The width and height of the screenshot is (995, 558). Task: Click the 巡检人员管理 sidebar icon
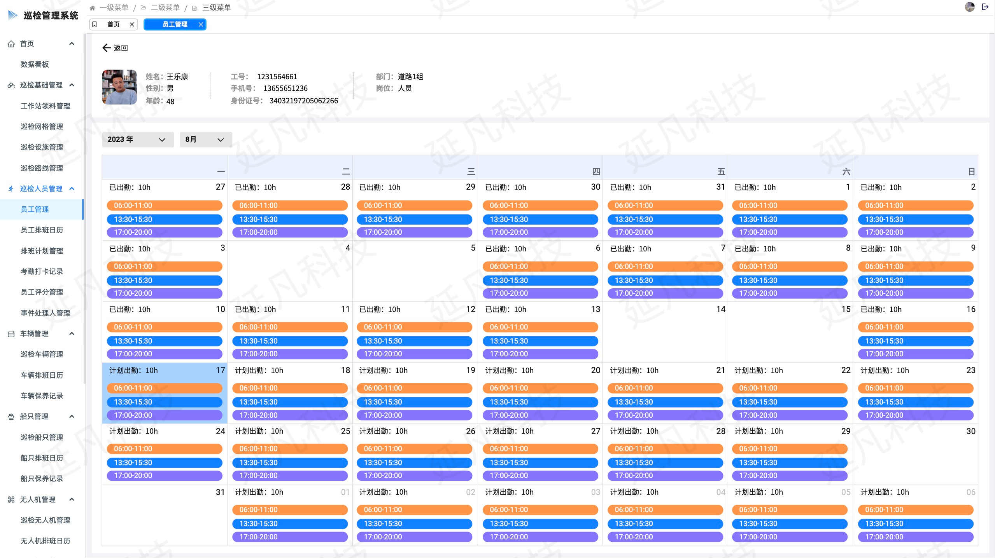[x=11, y=189]
